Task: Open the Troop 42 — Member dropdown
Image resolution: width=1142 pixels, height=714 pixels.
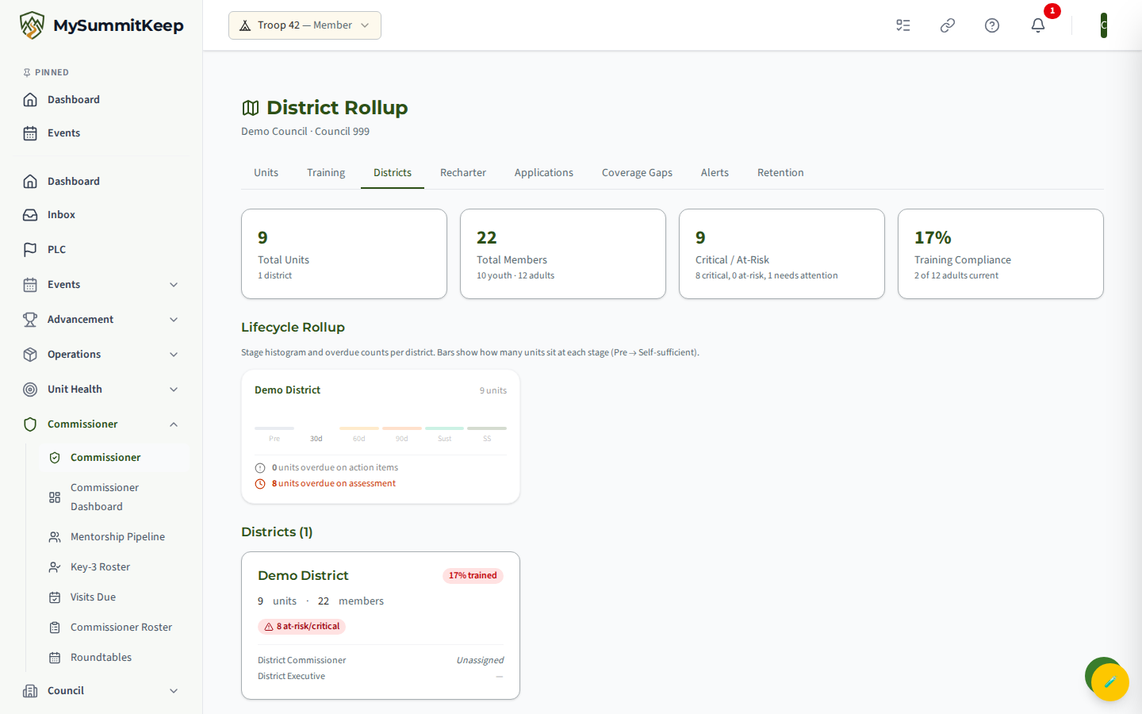Action: [305, 25]
